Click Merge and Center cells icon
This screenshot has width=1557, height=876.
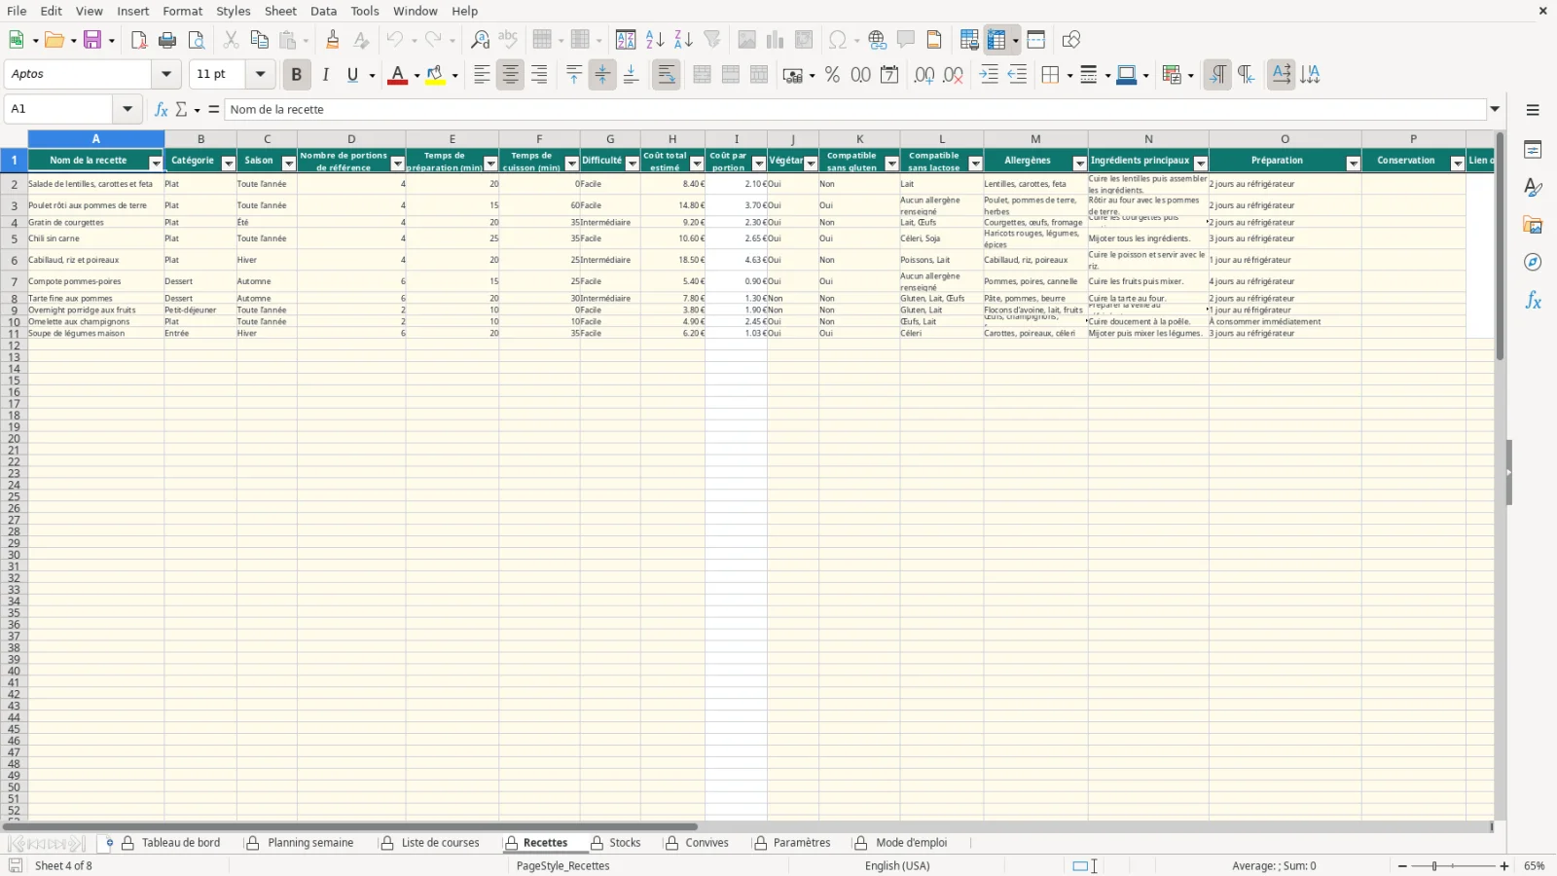(702, 75)
